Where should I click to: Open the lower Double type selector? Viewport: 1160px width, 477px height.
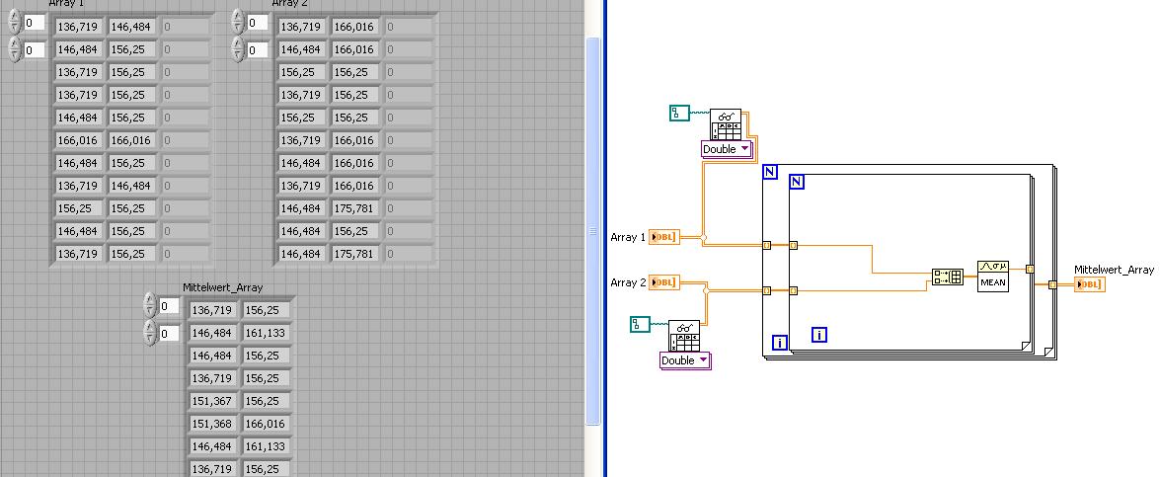pyautogui.click(x=685, y=360)
